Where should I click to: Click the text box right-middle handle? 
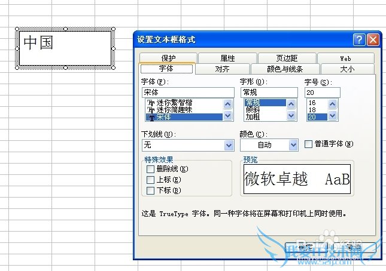coord(114,48)
